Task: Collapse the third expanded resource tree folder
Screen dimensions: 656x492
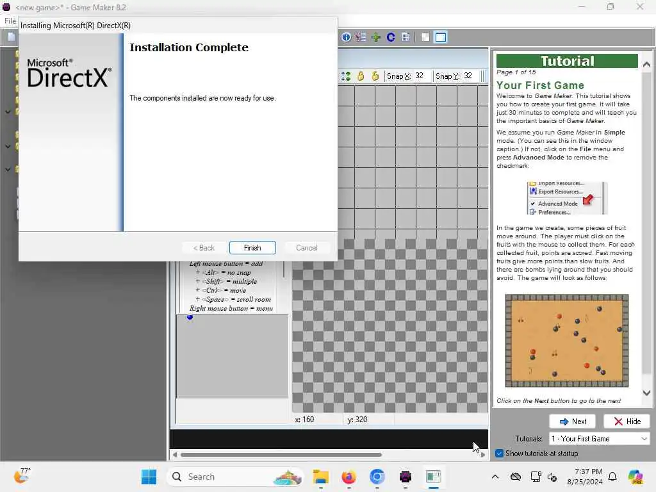Action: pos(8,169)
